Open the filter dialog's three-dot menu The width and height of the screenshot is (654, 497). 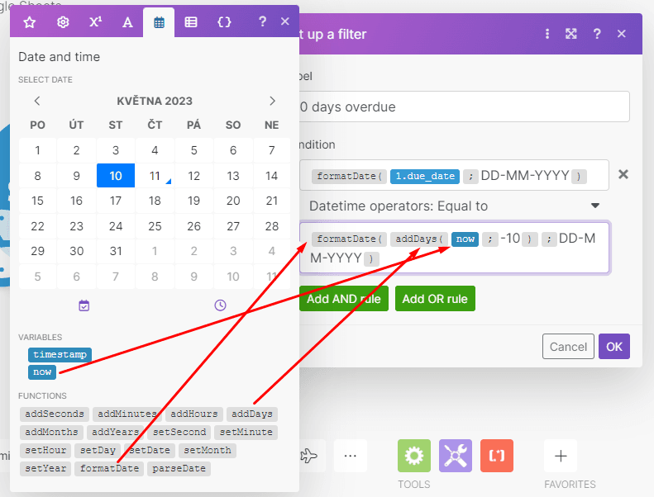coord(547,34)
